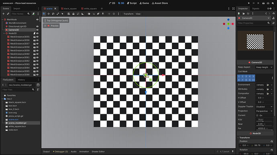Enable the camera Preview checkbox
Viewport: 277px width, 155px height.
point(45,26)
